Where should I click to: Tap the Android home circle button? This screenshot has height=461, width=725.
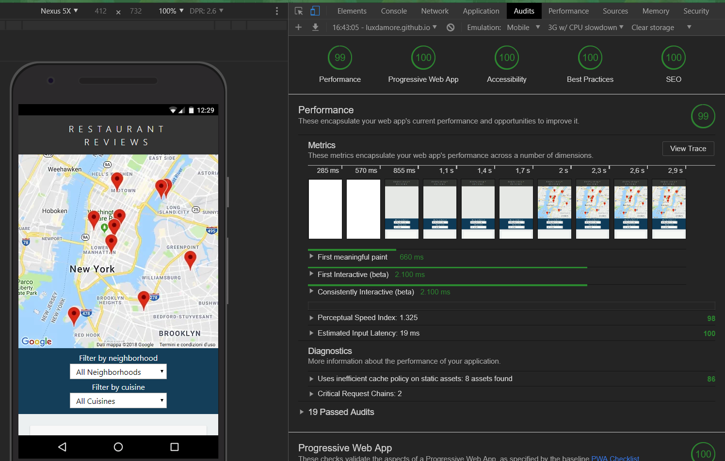click(118, 447)
